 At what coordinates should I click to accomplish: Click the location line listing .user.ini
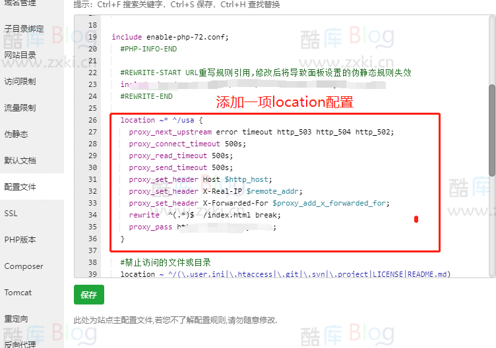coord(286,274)
